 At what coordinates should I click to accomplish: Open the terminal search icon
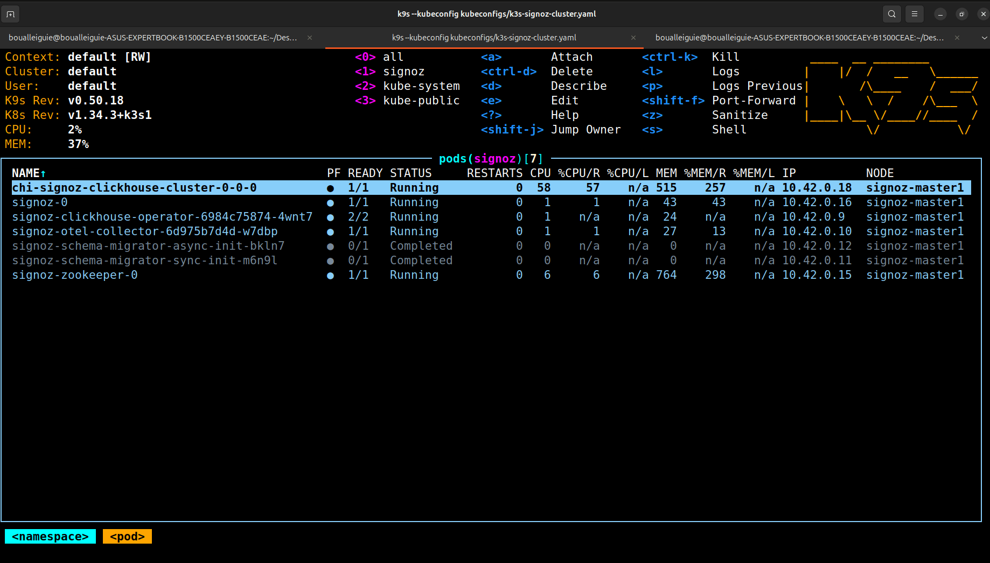pos(892,14)
